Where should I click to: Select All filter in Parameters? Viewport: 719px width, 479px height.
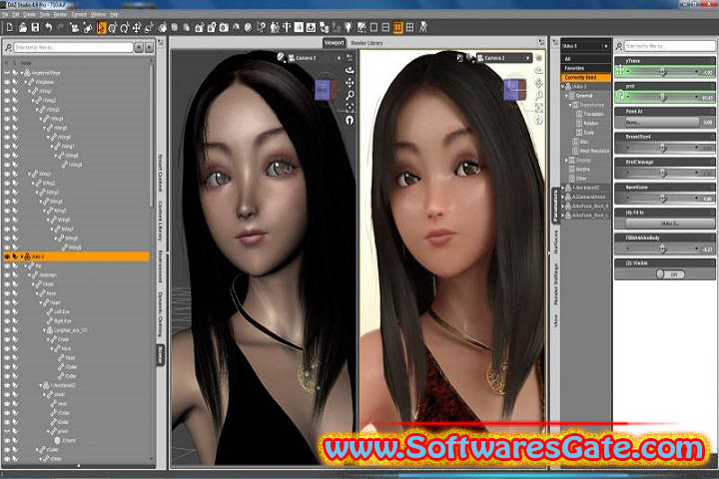[586, 59]
